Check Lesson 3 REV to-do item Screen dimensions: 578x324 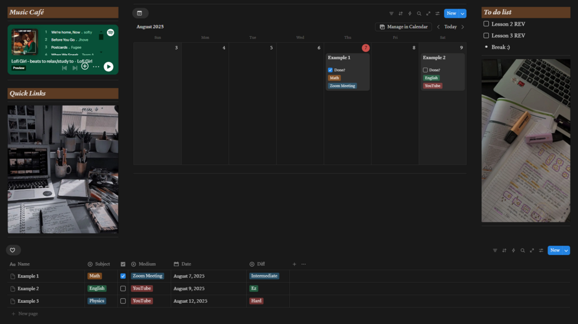pyautogui.click(x=486, y=36)
